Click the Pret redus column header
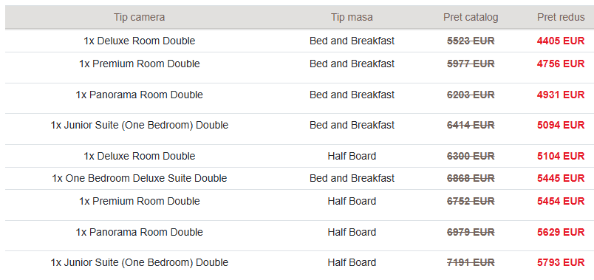 pos(561,18)
